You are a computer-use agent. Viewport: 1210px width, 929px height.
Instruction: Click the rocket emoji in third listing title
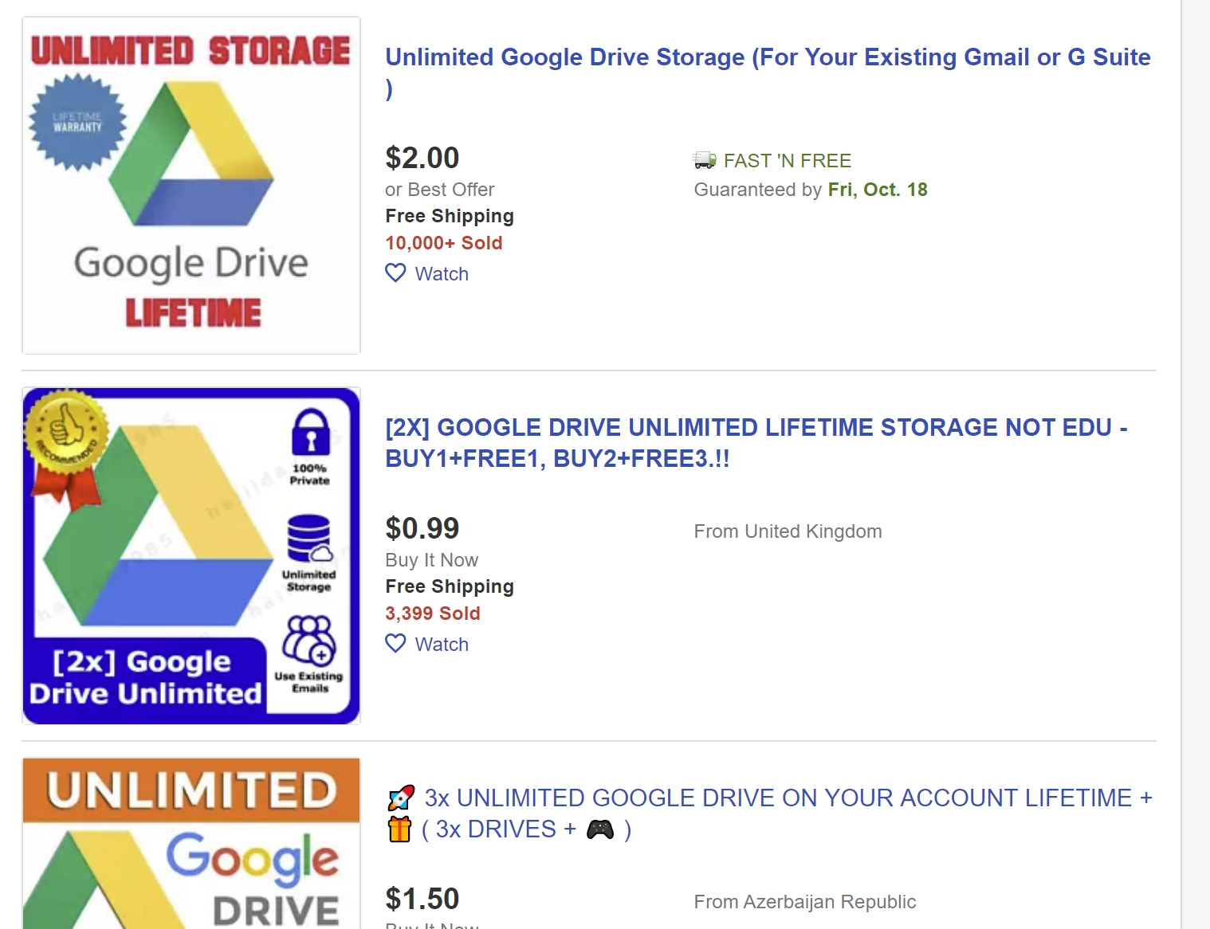[x=400, y=798]
